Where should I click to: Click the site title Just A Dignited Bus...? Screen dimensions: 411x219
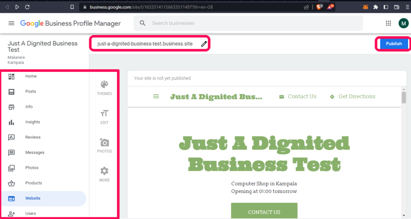pyautogui.click(x=216, y=97)
